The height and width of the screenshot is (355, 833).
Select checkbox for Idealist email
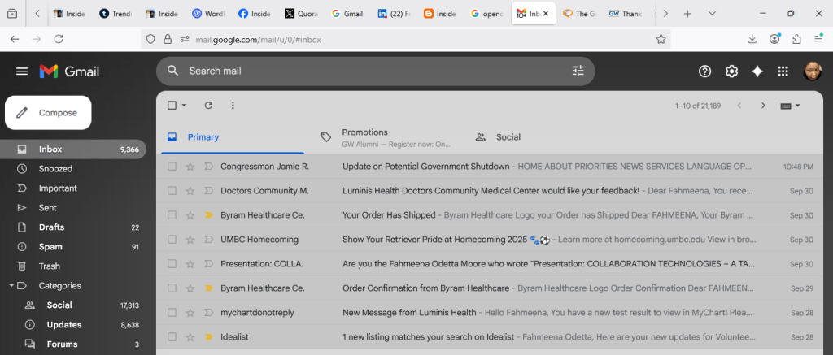coord(172,336)
